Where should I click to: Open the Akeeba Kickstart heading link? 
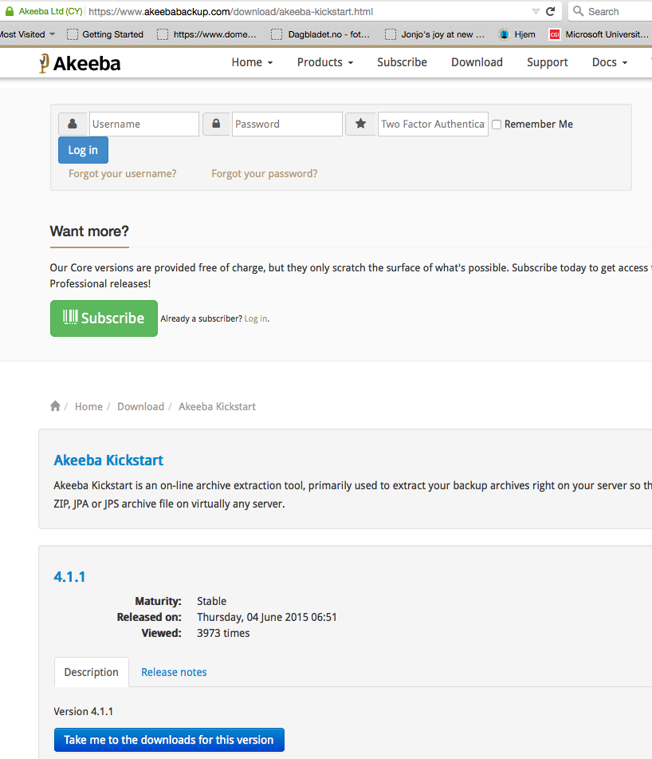click(x=108, y=460)
